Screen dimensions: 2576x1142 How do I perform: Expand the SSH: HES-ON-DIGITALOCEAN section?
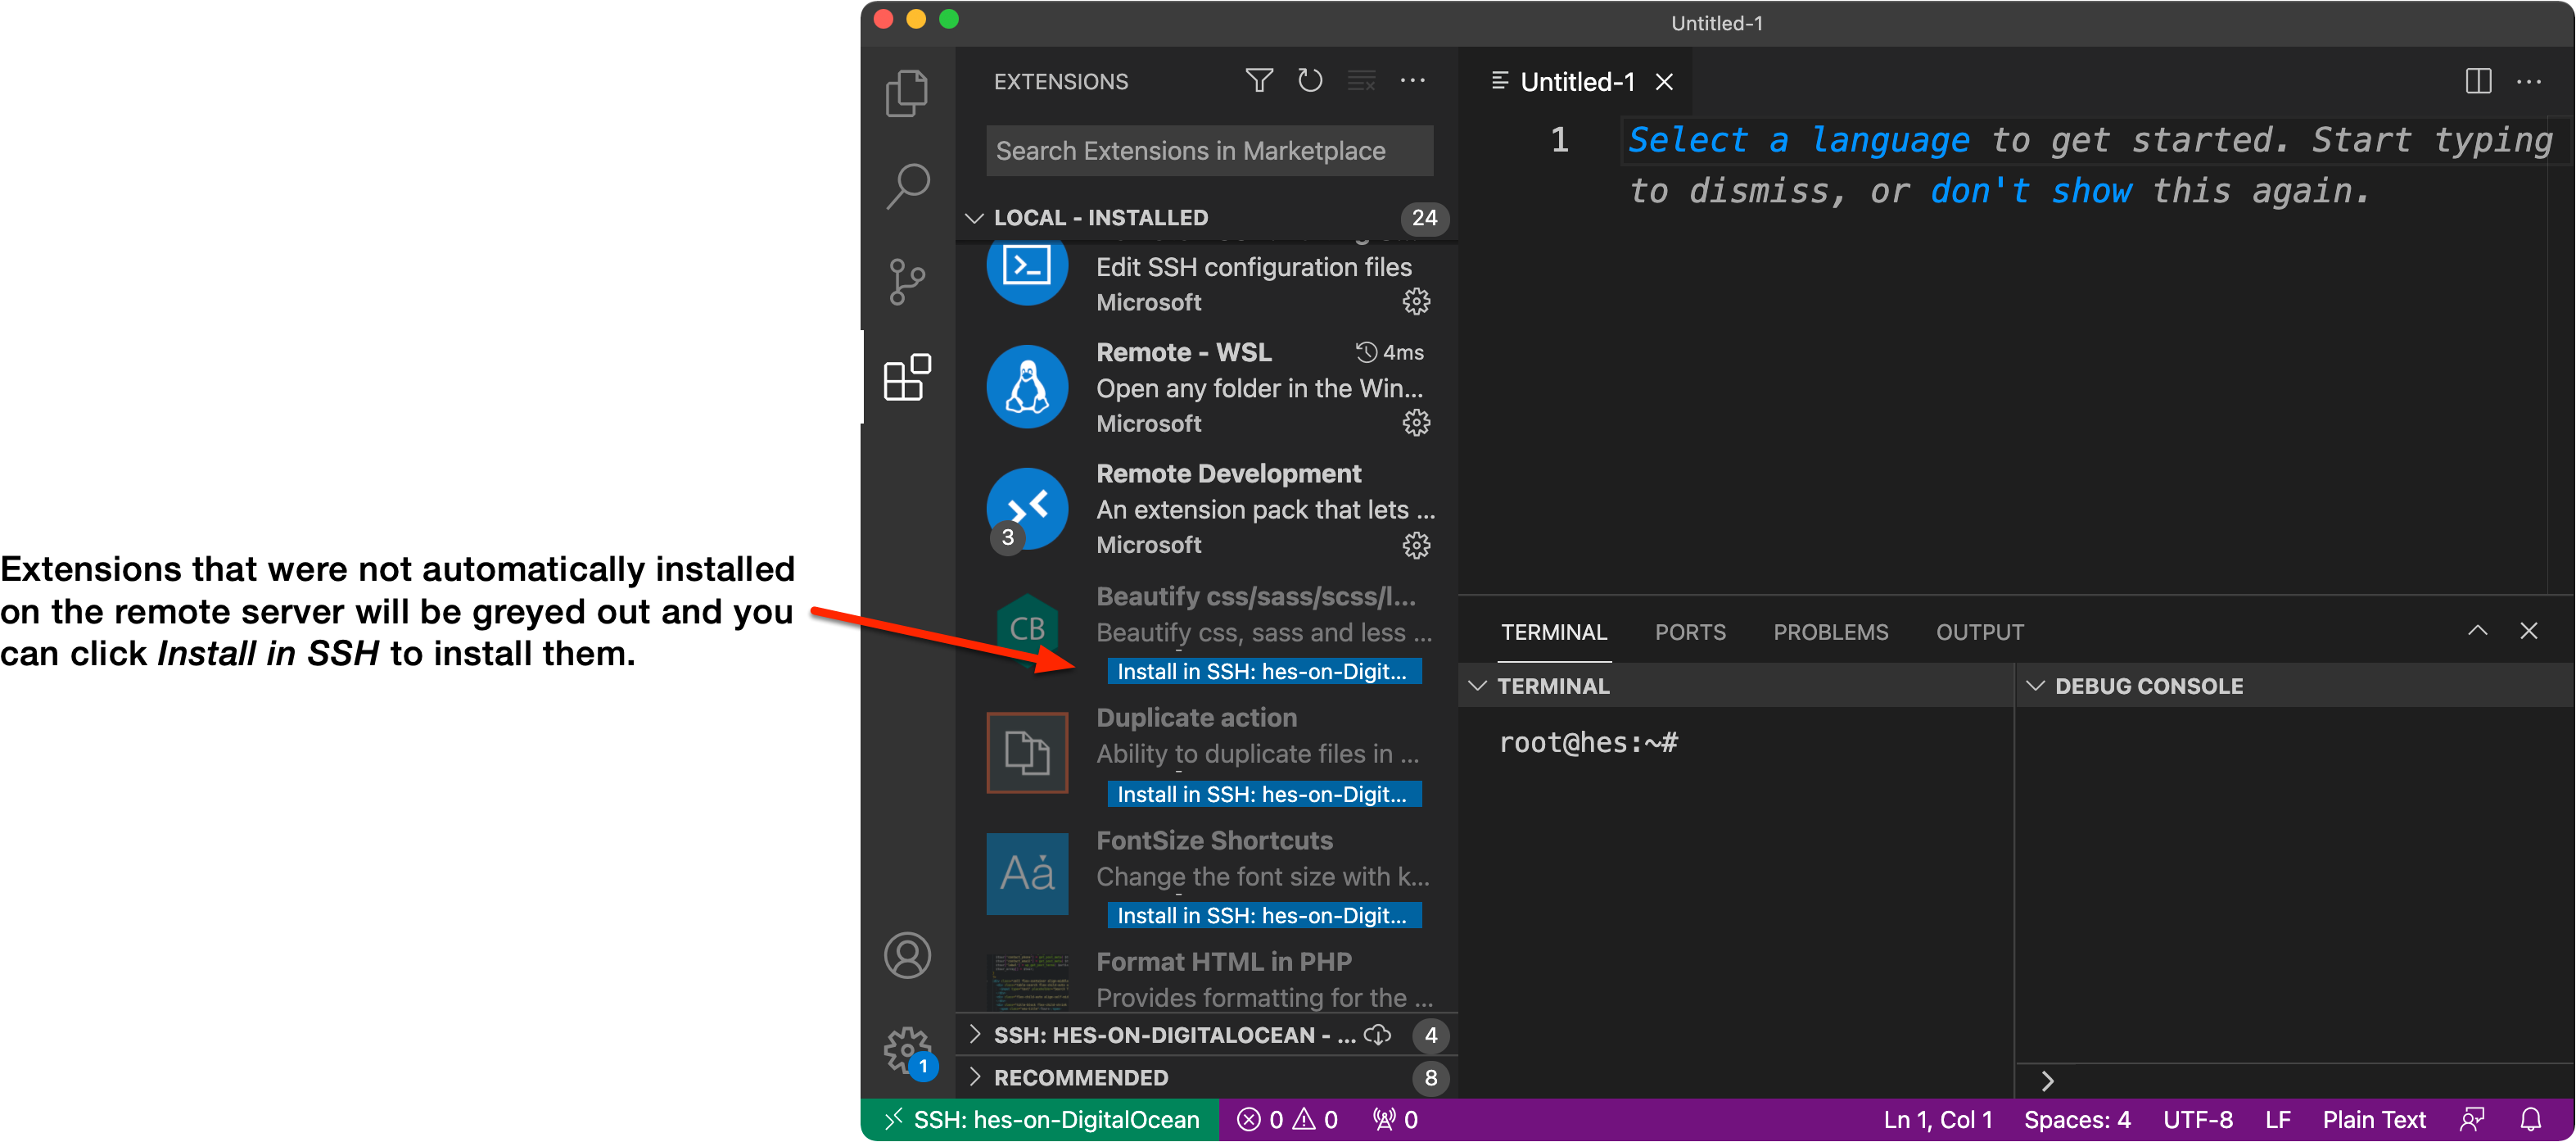tap(1206, 1035)
